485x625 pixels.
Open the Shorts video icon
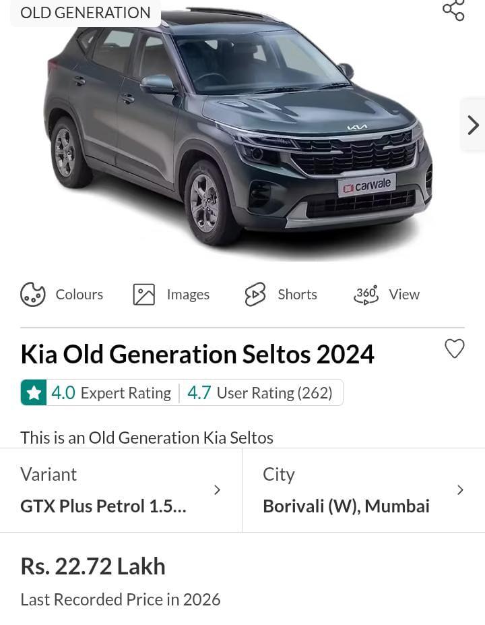[255, 295]
